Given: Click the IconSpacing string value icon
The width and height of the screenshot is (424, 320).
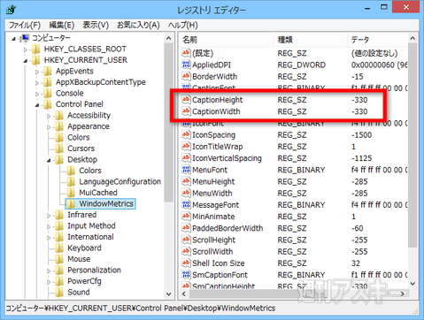Looking at the screenshot, I should pos(186,135).
